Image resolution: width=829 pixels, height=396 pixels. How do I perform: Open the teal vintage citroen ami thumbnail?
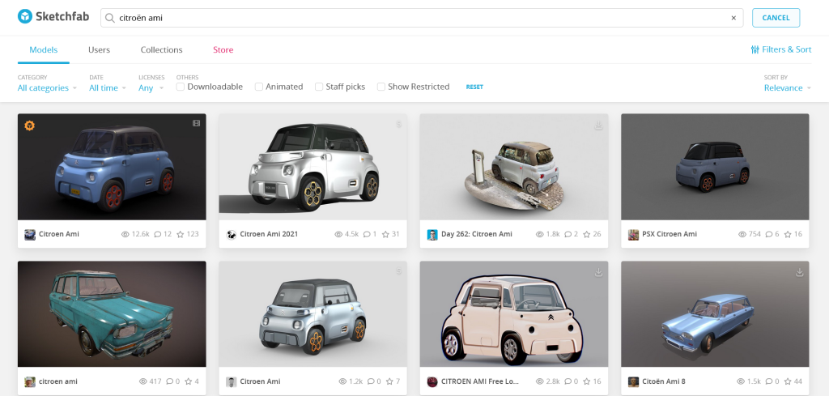click(112, 314)
